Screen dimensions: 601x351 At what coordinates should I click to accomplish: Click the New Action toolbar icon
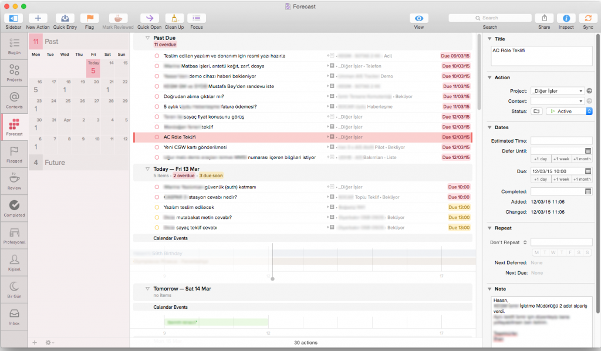click(x=38, y=18)
